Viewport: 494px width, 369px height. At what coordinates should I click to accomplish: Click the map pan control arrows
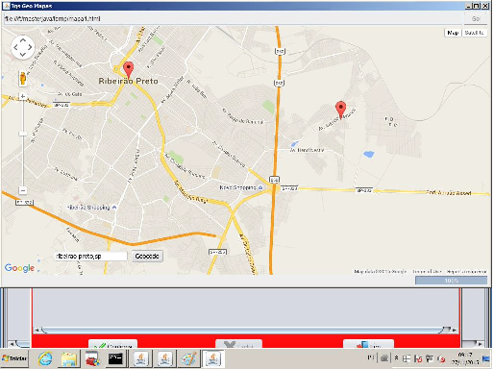point(23,47)
